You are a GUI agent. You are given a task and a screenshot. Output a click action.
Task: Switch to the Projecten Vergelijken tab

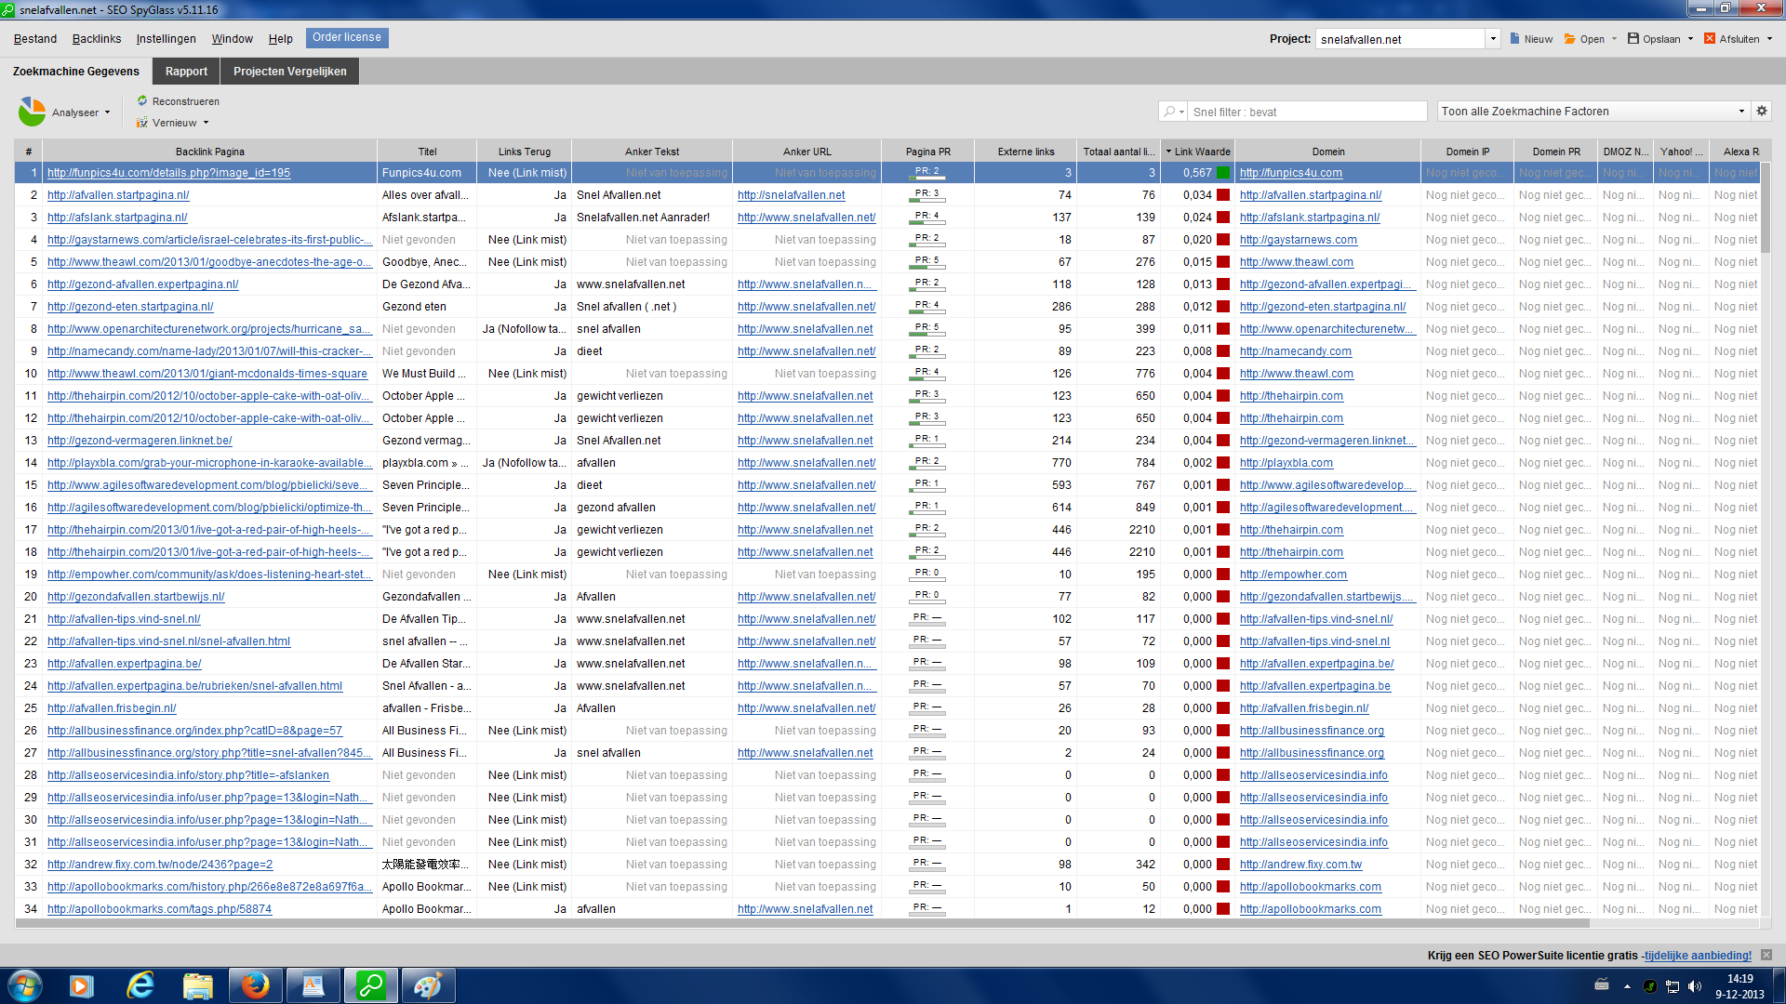[x=290, y=72]
